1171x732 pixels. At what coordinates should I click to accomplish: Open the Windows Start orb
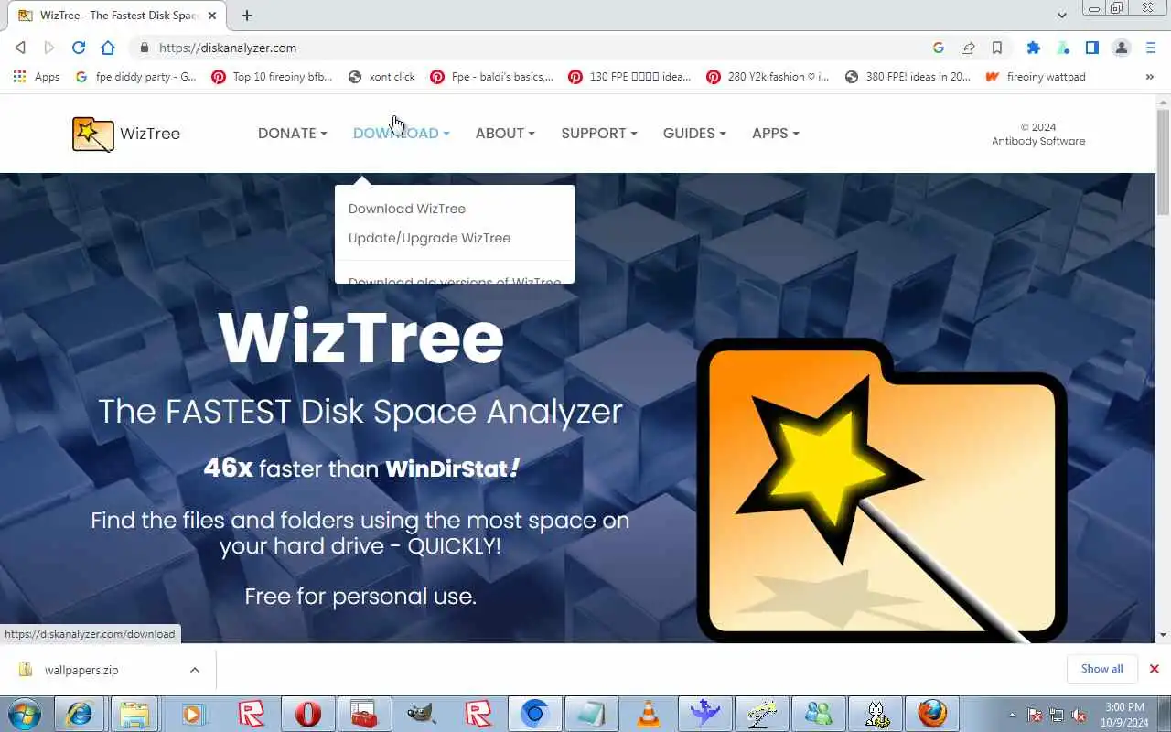tap(25, 713)
